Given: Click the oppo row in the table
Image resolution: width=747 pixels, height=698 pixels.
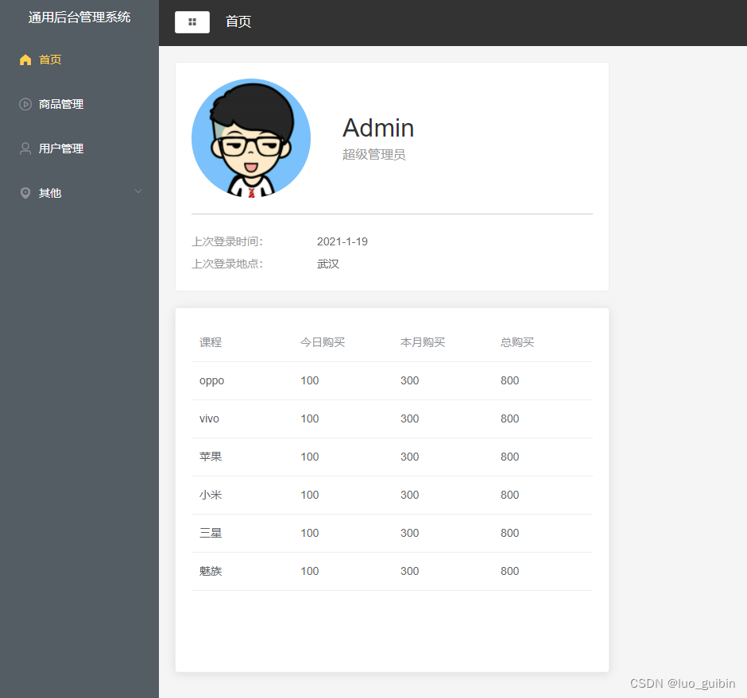Looking at the screenshot, I should click(211, 380).
